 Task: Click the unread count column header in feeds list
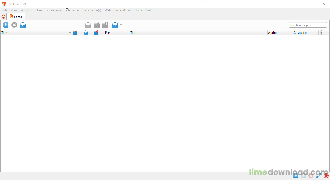coord(75,32)
